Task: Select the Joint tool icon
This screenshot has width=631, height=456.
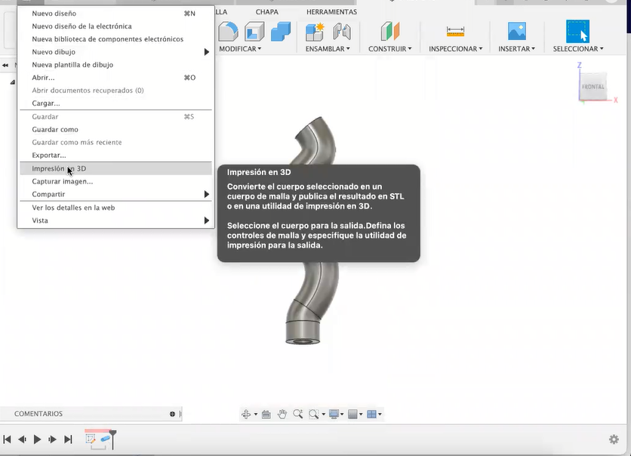Action: coord(342,32)
